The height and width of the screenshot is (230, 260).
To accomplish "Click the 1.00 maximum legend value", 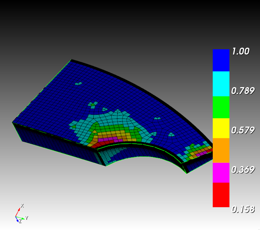I will pos(240,52).
